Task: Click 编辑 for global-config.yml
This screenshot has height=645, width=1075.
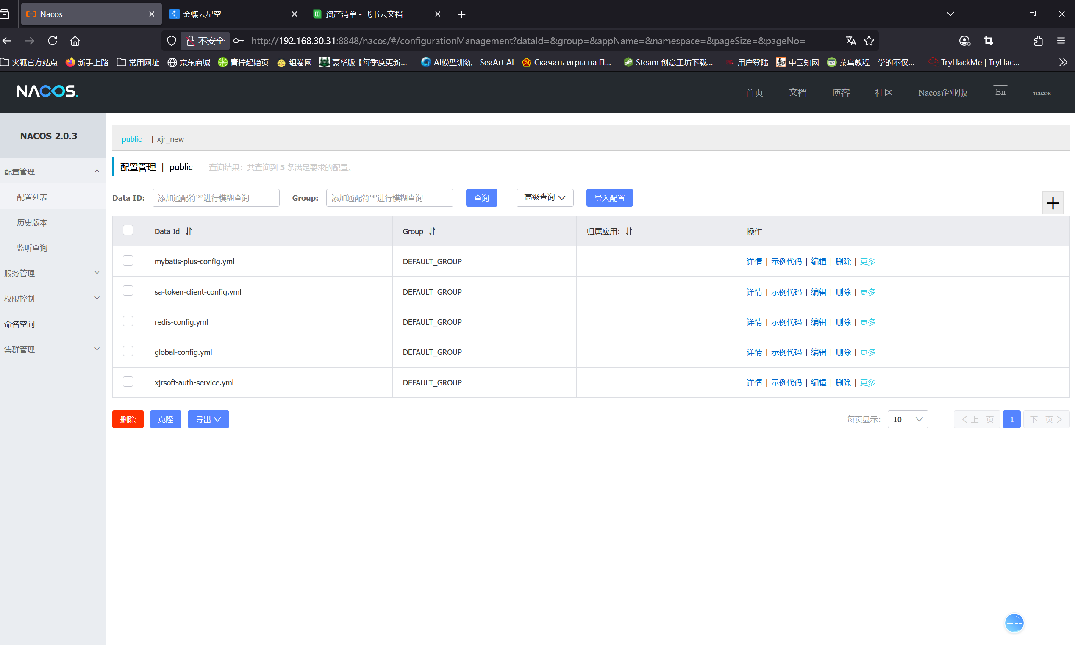Action: pyautogui.click(x=818, y=352)
